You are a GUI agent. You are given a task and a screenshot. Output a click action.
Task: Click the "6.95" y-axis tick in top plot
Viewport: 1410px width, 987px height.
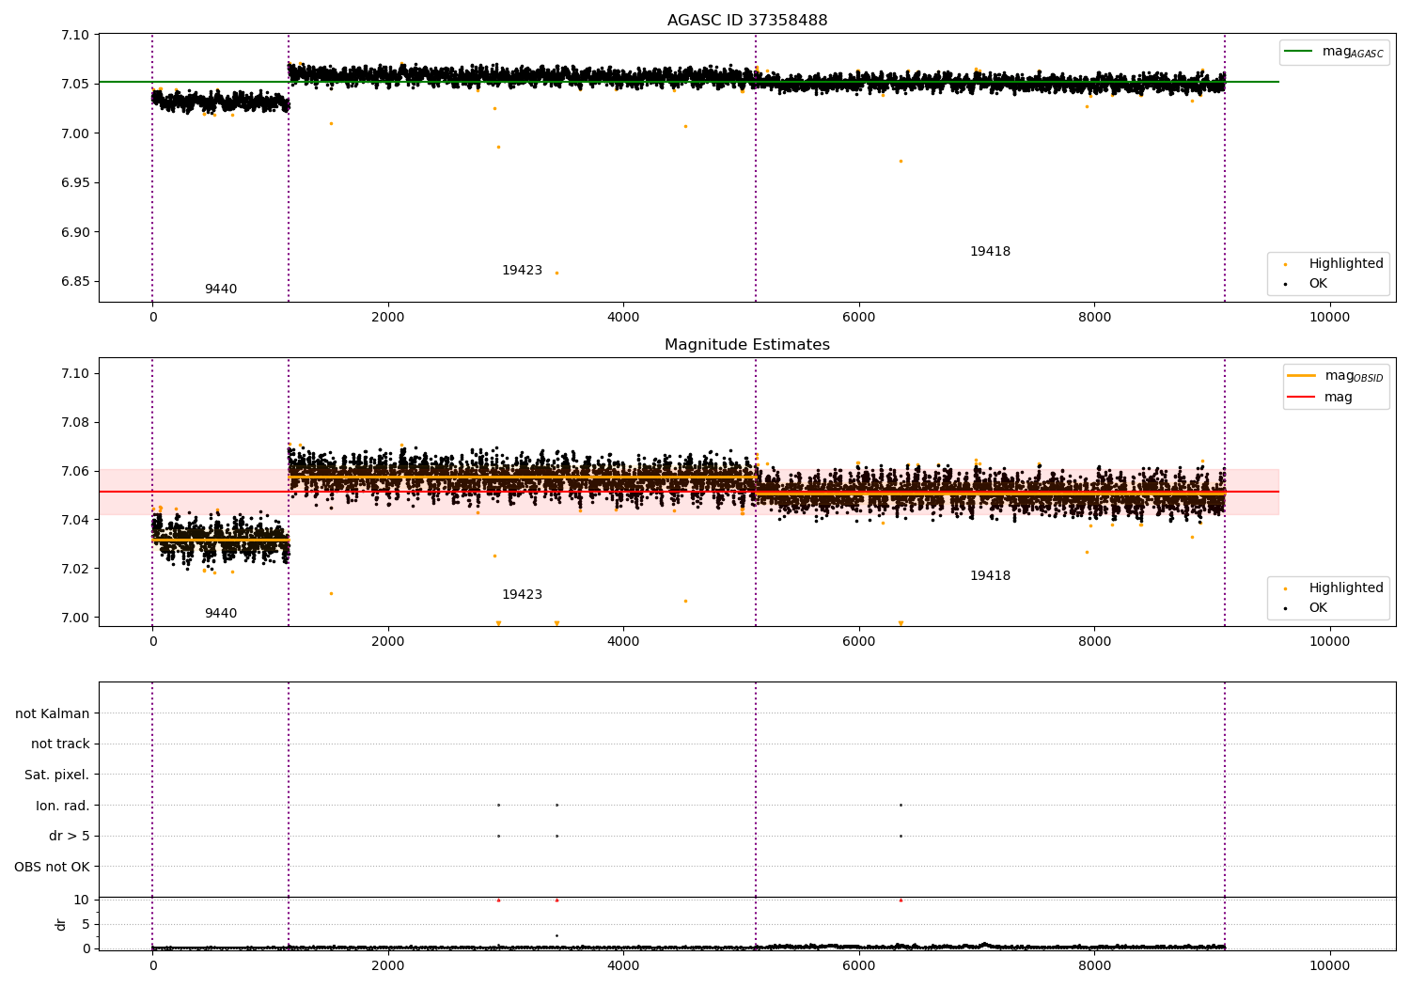75,182
